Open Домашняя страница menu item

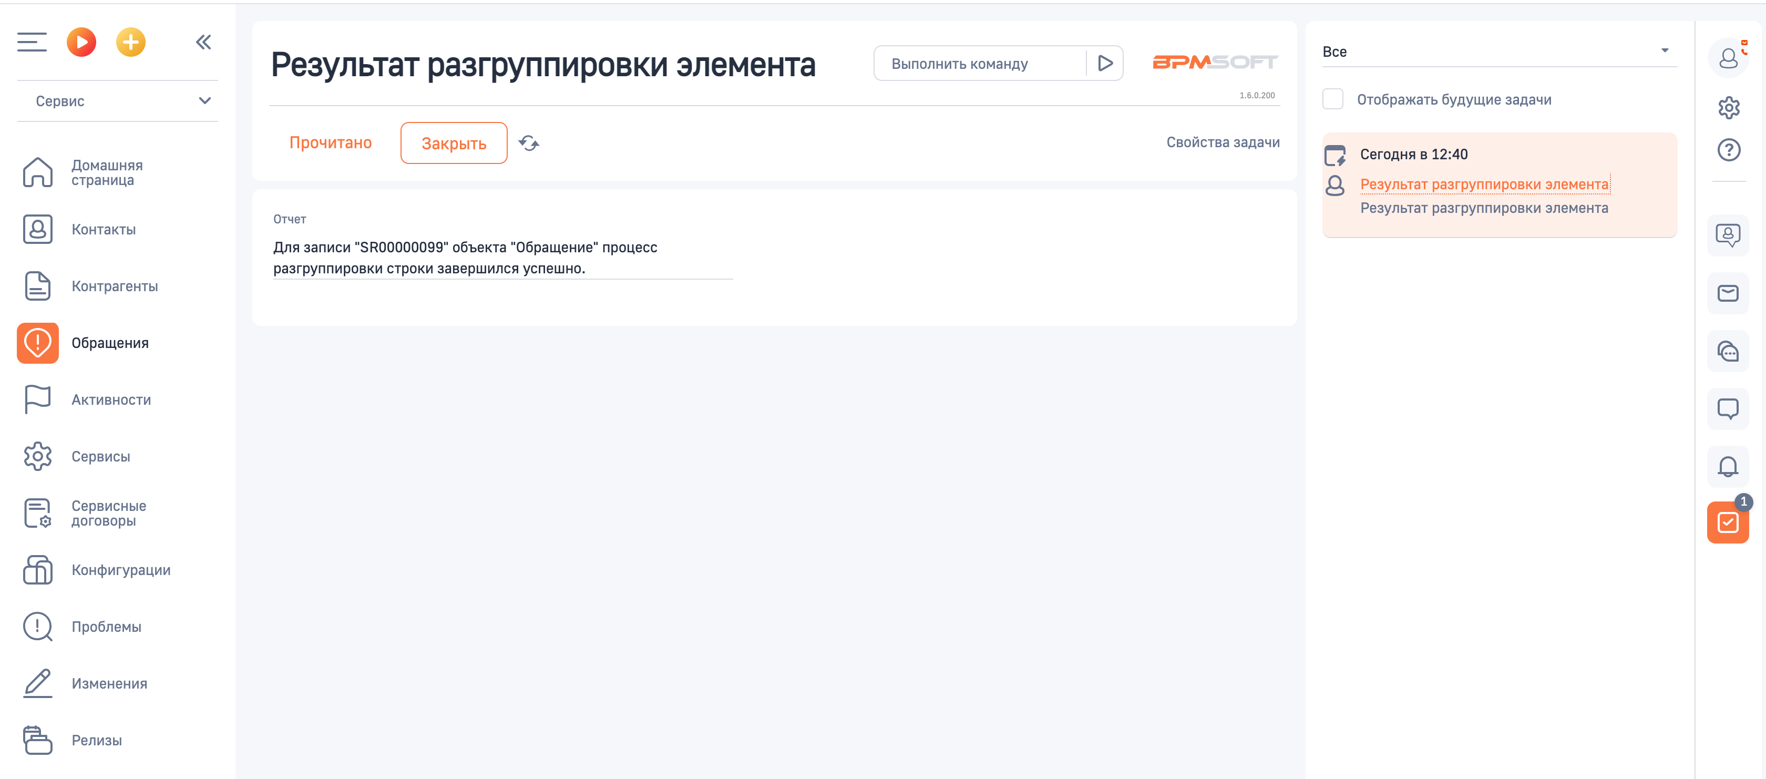click(107, 172)
